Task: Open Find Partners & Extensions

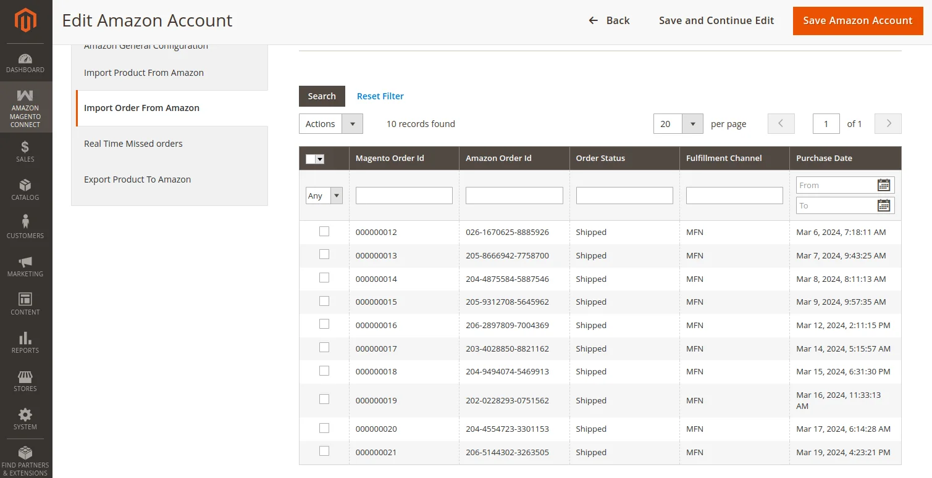Action: [x=25, y=460]
